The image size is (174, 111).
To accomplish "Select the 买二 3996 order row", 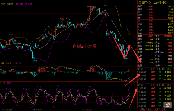I will (x=155, y=24).
